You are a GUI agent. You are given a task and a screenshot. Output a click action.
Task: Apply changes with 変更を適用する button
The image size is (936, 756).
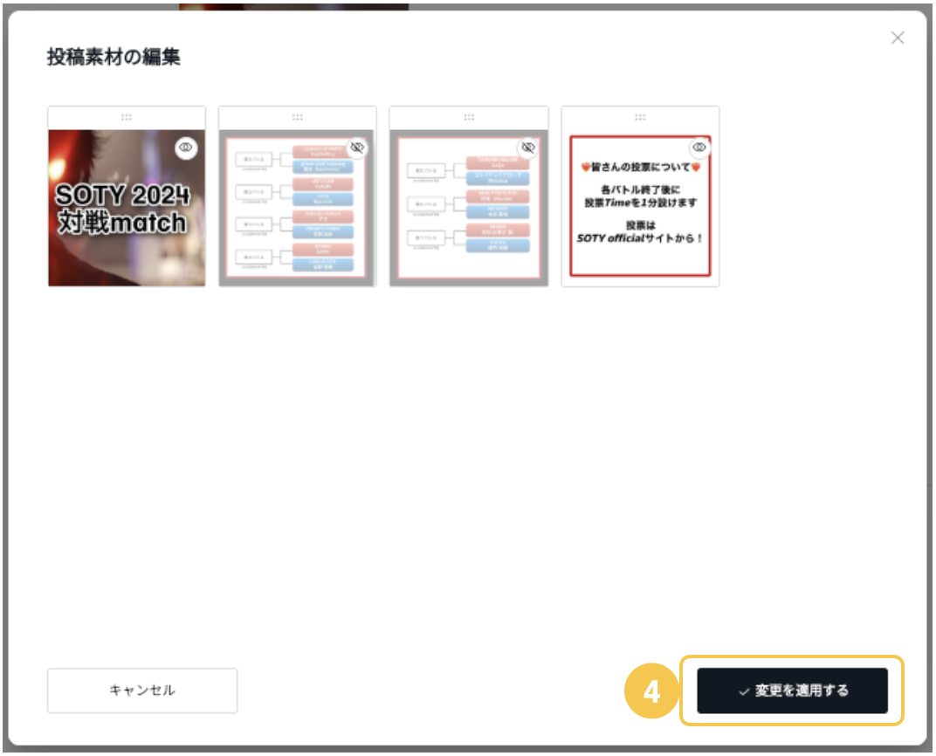coord(792,691)
